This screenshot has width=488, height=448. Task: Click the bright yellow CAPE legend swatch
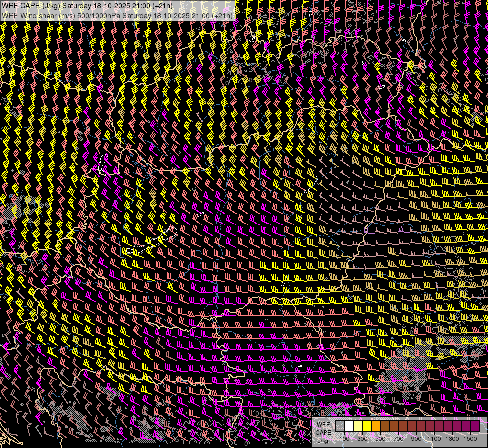[367, 426]
